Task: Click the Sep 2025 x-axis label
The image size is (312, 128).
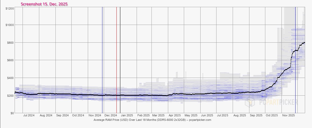Action: coord(256,115)
